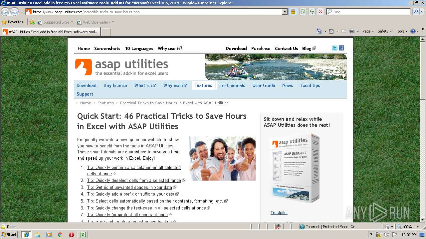Screen dimensions: 426x239
Task: Click the Print icon in command bar
Action: [x=352, y=31]
